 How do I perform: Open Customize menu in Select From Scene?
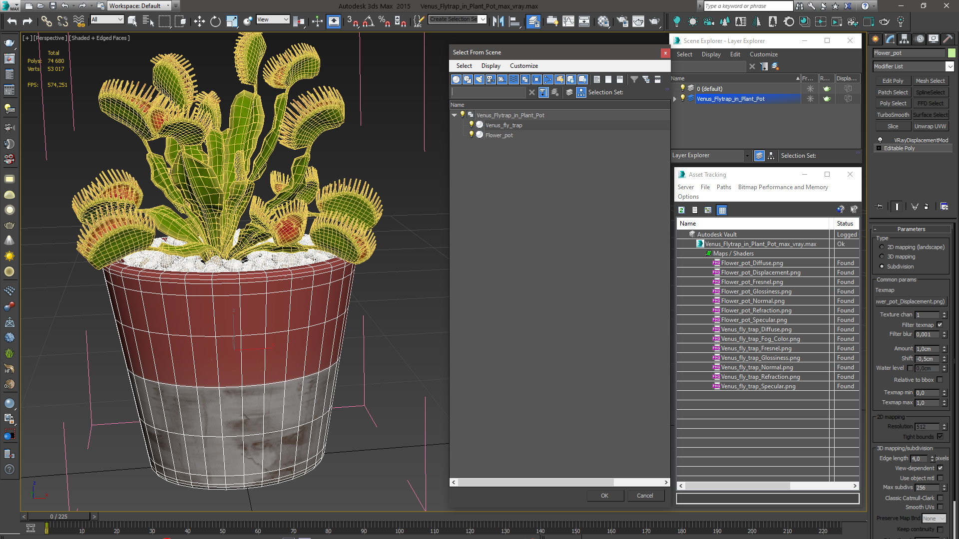(x=523, y=66)
